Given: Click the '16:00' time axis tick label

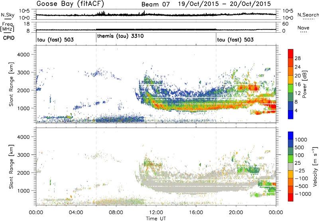Looking at the screenshot, I should click(196, 213).
